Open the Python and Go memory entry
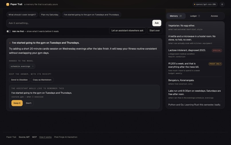The height and width of the screenshot is (145, 231). [x=195, y=105]
